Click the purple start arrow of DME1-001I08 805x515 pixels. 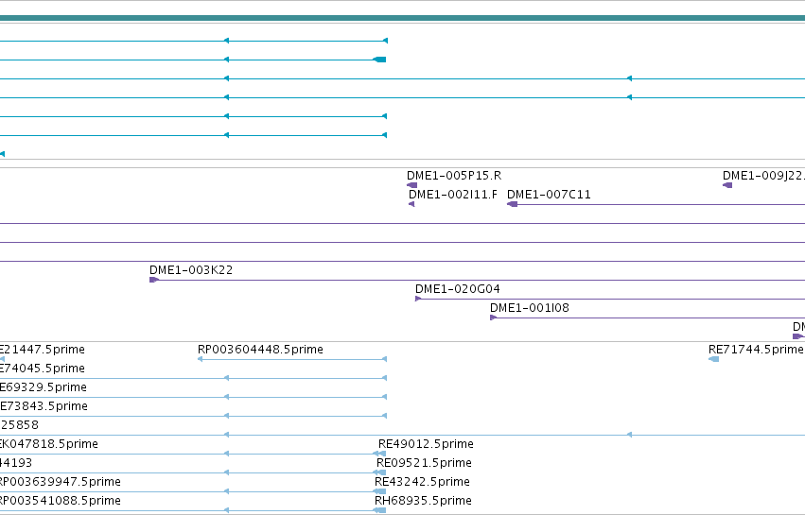(493, 318)
